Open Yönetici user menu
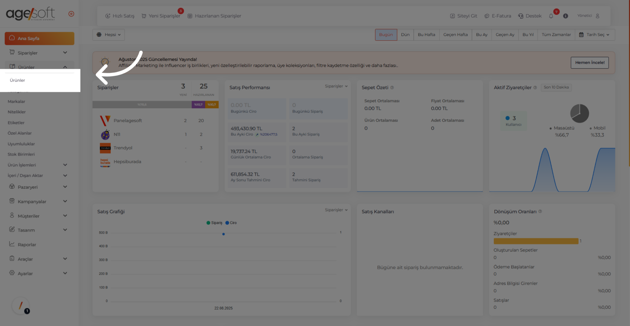Screen dimensions: 630x326 tap(588, 16)
